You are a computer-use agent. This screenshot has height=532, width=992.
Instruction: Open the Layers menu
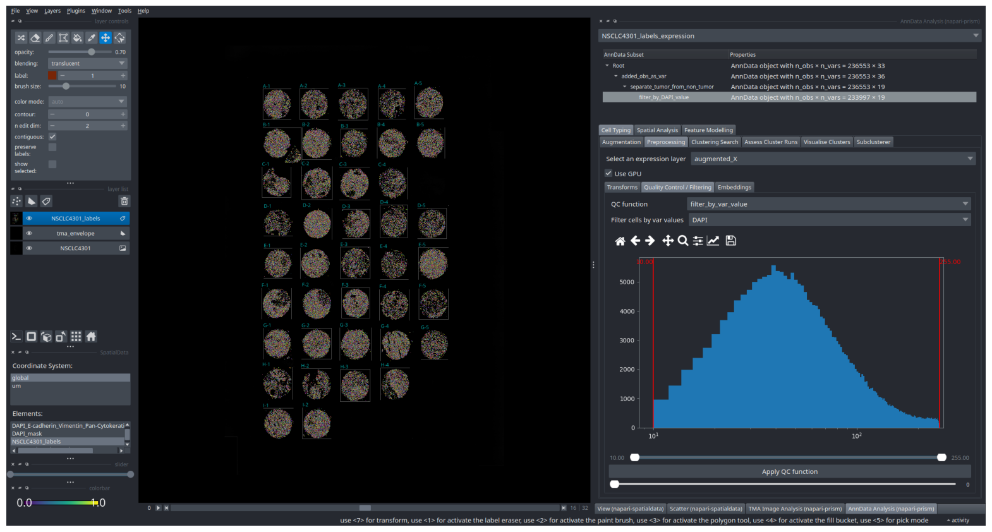pyautogui.click(x=52, y=11)
